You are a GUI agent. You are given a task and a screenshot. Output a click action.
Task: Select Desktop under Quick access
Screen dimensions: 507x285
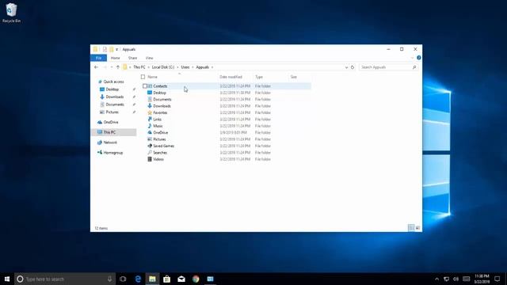109,89
